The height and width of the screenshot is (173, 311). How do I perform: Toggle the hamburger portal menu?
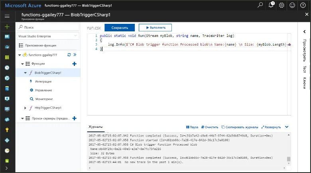[x=7, y=16]
